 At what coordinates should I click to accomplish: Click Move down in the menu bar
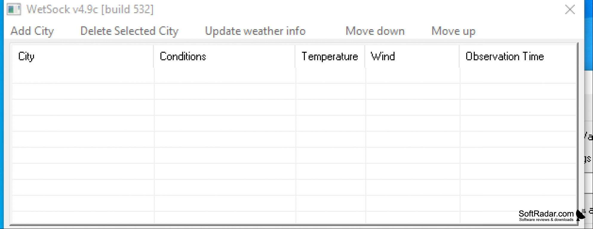(x=375, y=31)
